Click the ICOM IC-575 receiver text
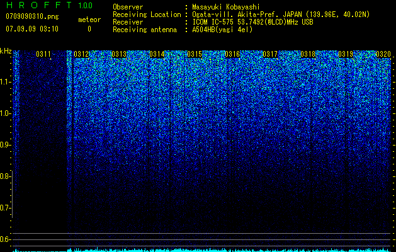This screenshot has height=252, width=396. click(252, 22)
